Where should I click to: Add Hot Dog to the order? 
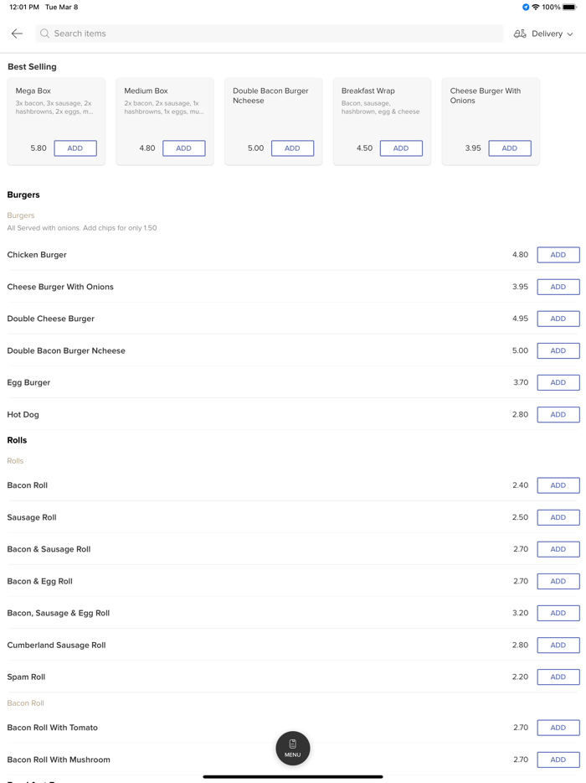558,414
